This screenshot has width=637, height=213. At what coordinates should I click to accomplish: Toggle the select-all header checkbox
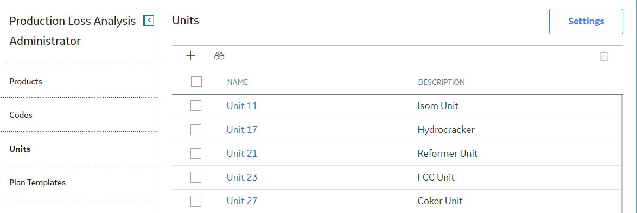196,82
